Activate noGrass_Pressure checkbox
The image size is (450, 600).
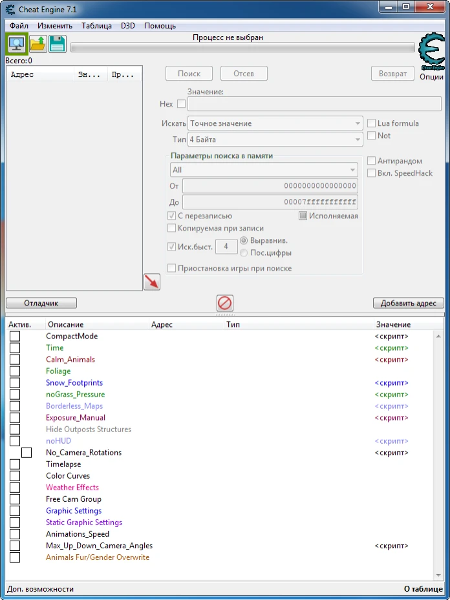[15, 394]
